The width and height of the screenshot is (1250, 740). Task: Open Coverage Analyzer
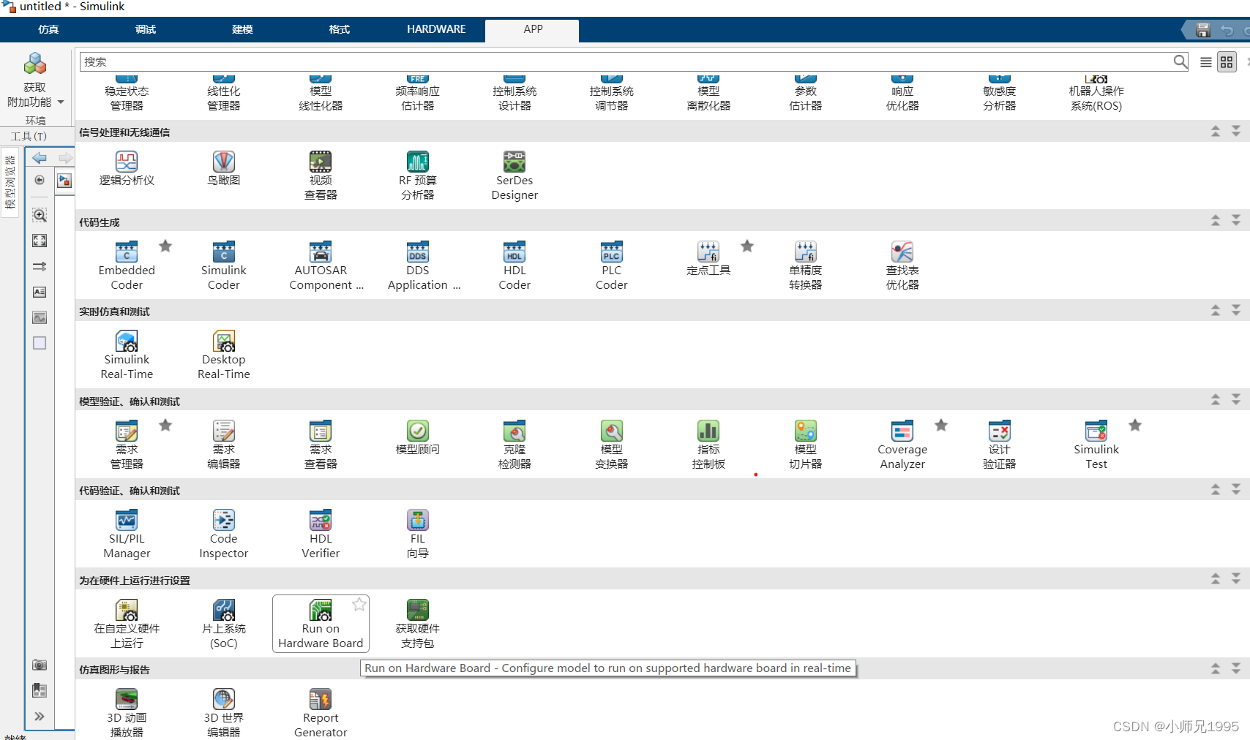pyautogui.click(x=902, y=445)
